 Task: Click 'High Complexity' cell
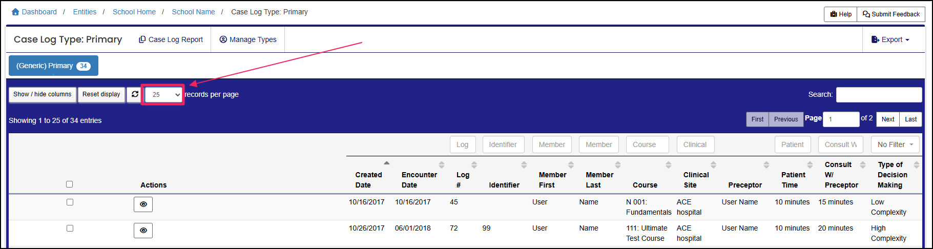888,233
